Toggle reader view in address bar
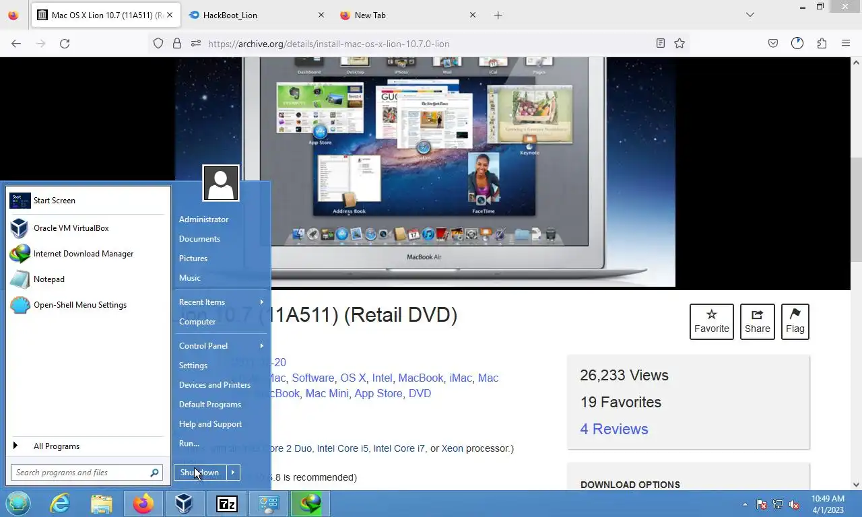Screen dimensions: 862x517 [661, 44]
